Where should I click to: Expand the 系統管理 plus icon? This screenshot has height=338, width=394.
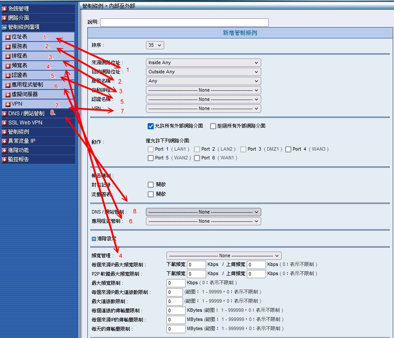pyautogui.click(x=4, y=9)
